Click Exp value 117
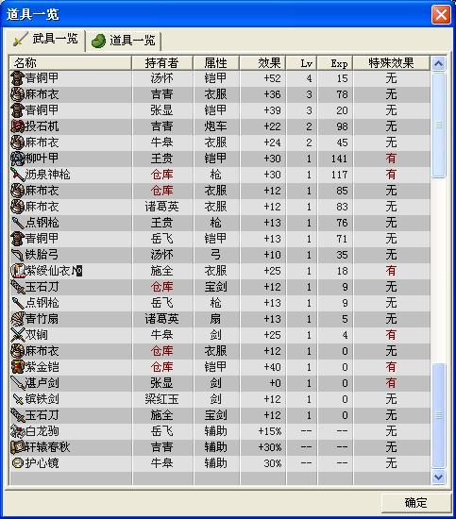The height and width of the screenshot is (519, 456). pyautogui.click(x=340, y=175)
